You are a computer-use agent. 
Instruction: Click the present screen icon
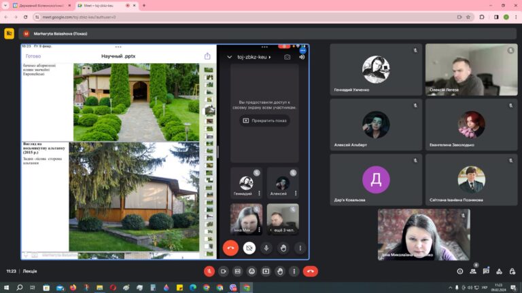pyautogui.click(x=266, y=271)
